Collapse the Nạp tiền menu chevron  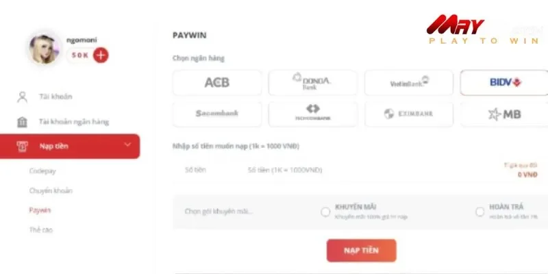tap(127, 145)
